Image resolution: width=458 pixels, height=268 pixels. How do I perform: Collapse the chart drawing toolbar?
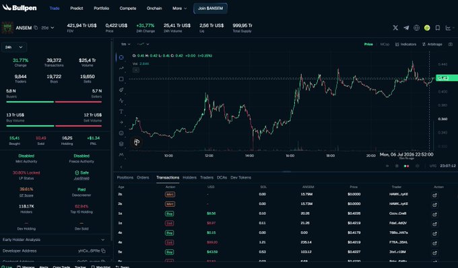(121, 167)
